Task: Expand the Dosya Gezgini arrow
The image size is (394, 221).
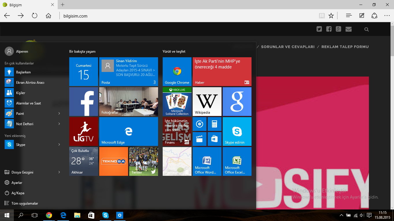Action: pyautogui.click(x=59, y=172)
